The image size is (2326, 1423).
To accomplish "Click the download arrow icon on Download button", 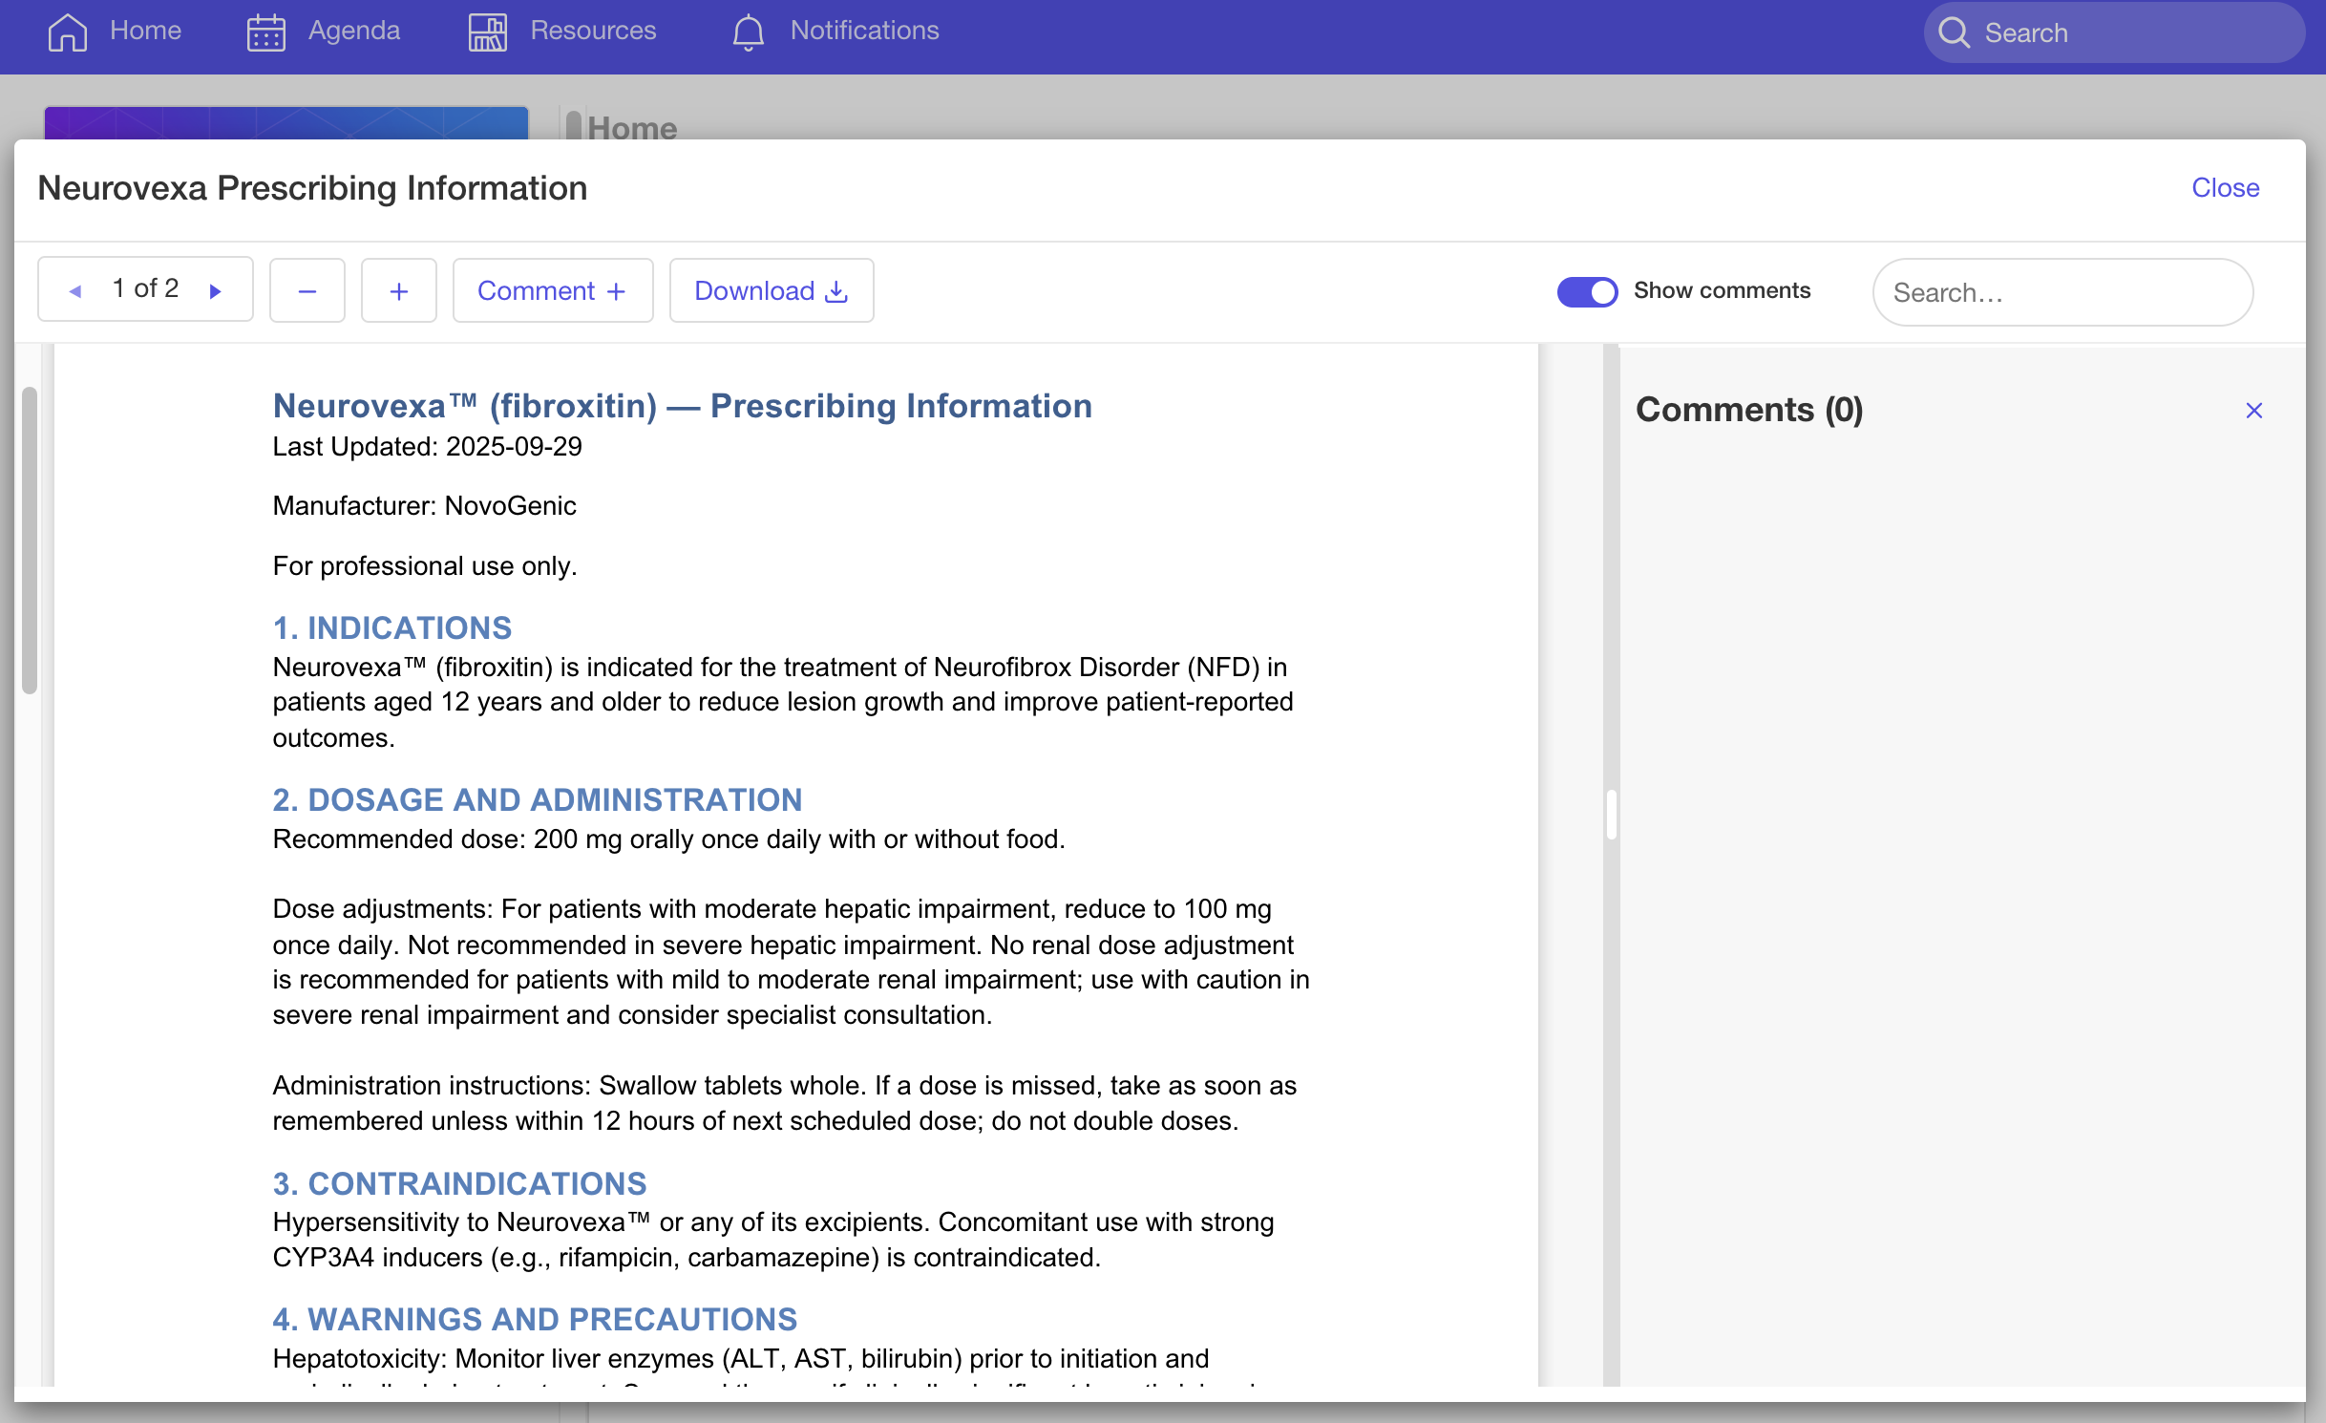I will (x=834, y=291).
